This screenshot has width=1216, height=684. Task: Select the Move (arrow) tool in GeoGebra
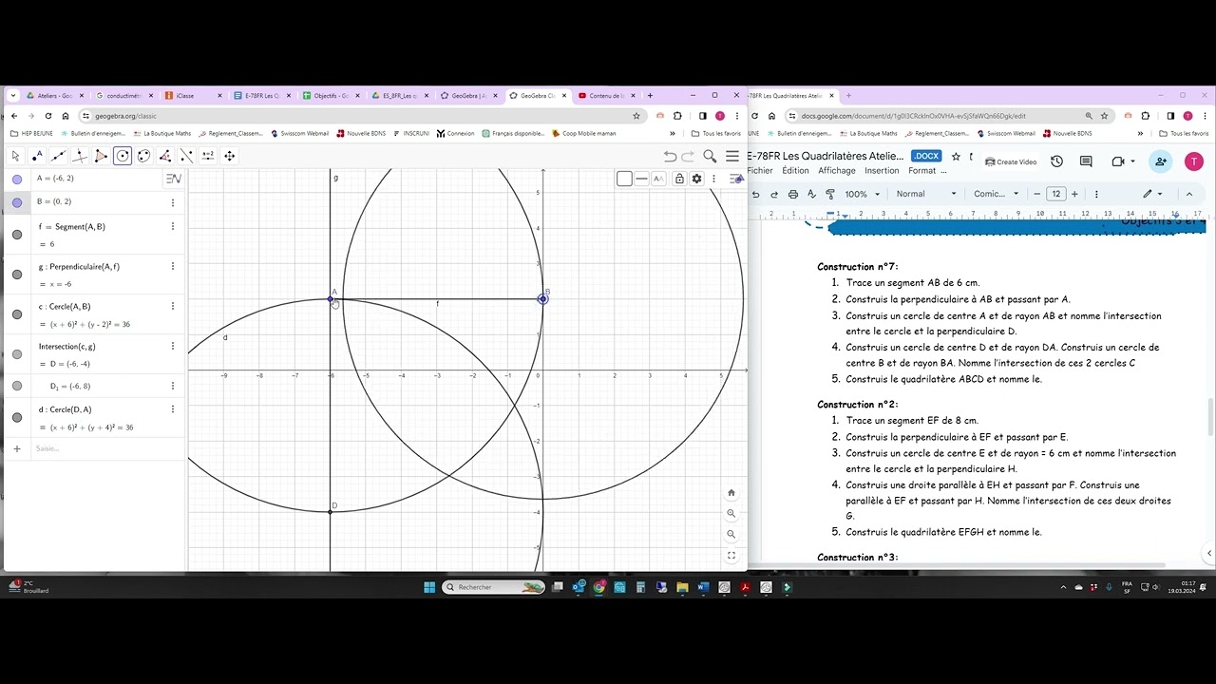(15, 156)
